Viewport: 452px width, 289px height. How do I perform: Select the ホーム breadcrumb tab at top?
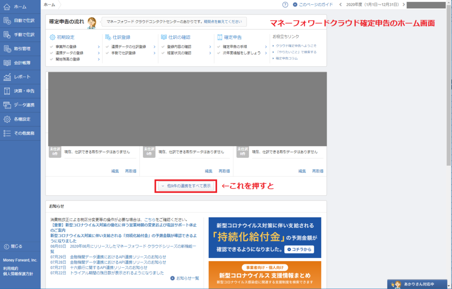[49, 4]
